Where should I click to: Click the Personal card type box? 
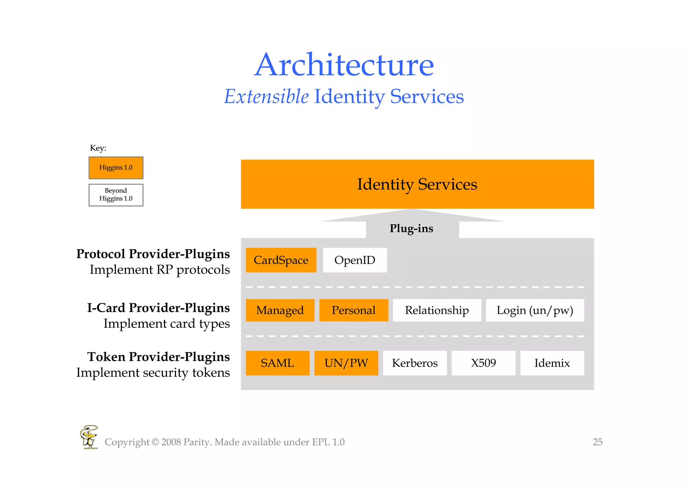click(353, 310)
